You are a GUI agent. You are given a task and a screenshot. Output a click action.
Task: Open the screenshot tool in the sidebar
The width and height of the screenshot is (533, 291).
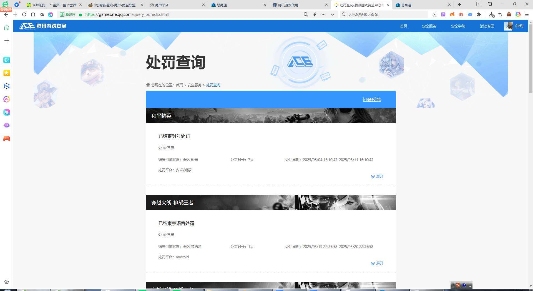[6, 60]
